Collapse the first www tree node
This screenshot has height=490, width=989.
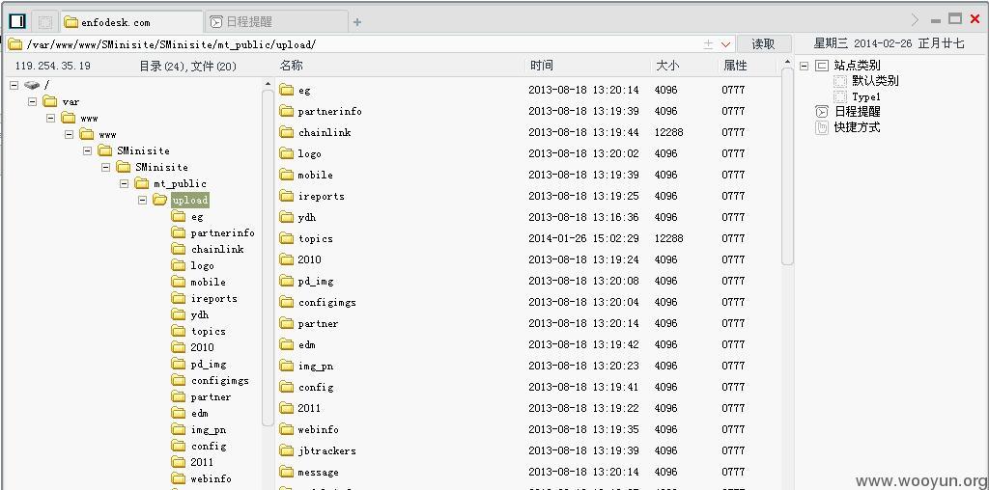coord(50,118)
